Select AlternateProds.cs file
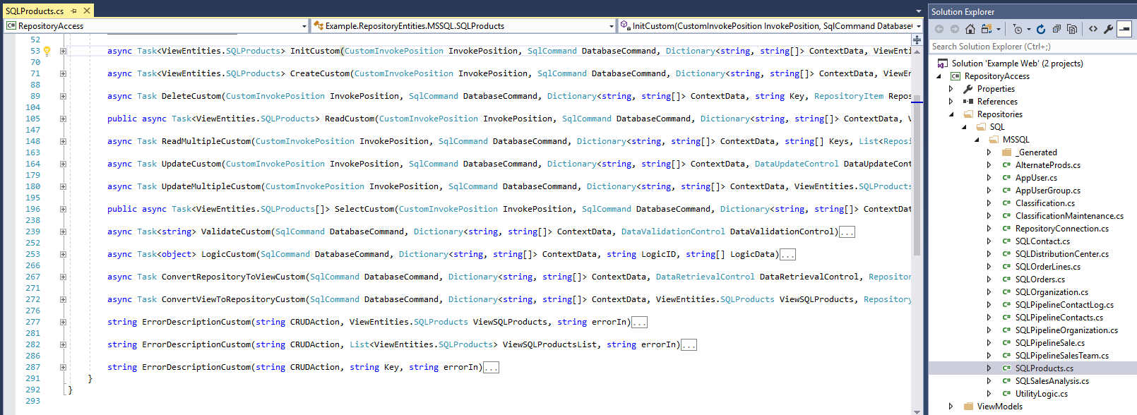Viewport: 1137px width, 415px height. (x=1047, y=165)
